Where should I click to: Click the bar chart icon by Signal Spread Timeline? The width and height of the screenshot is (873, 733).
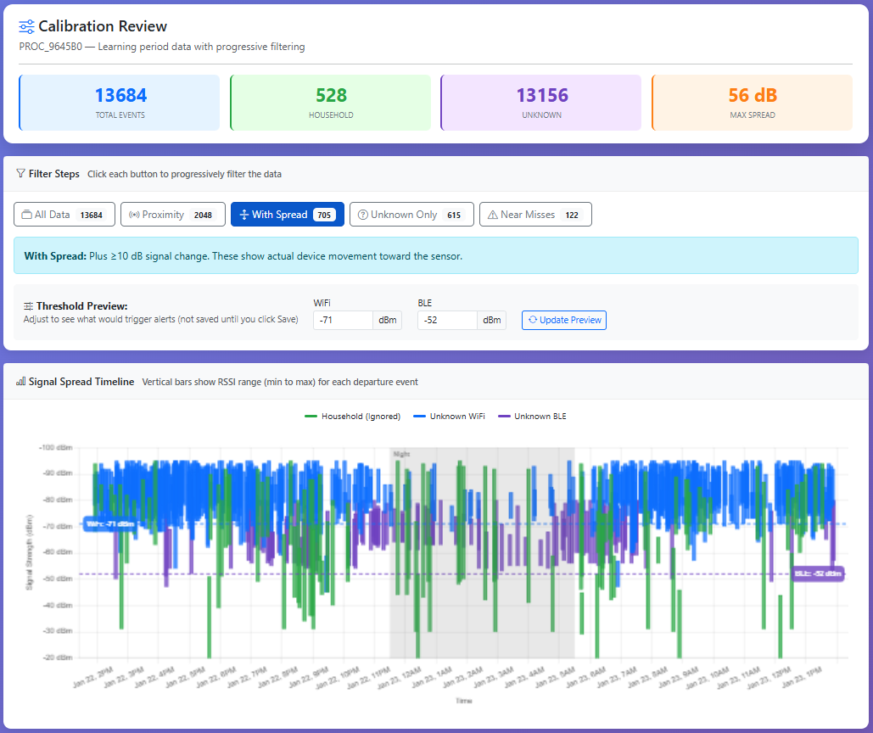(20, 382)
